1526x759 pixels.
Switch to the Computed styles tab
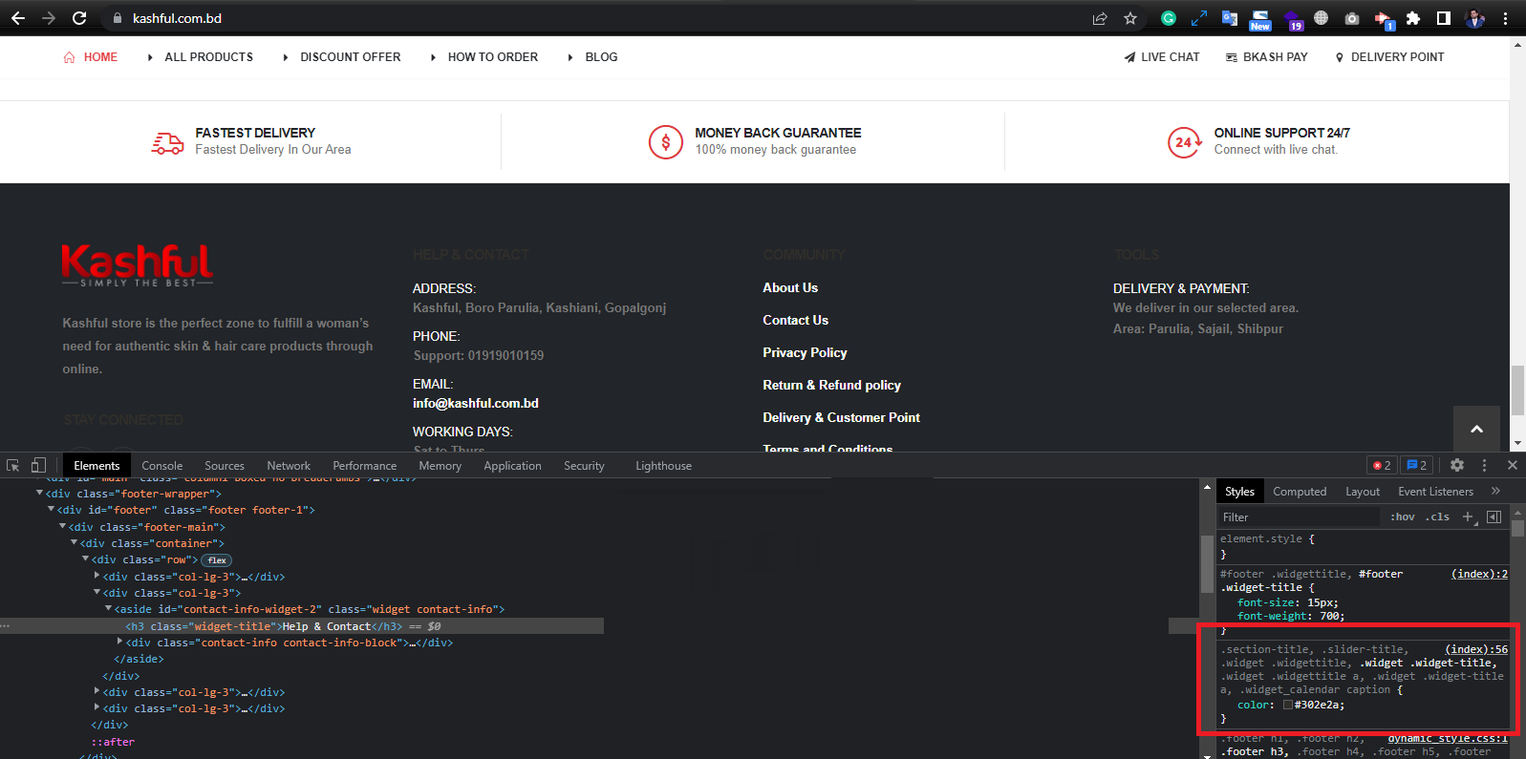coord(1300,491)
